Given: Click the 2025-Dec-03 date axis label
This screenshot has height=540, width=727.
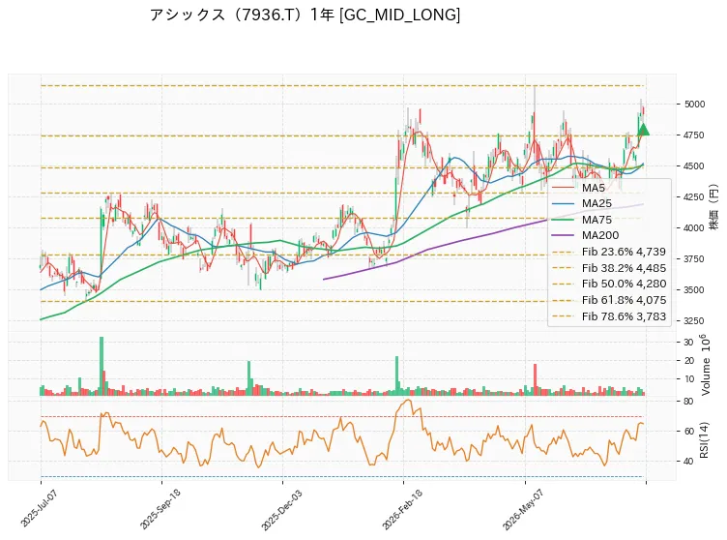Looking at the screenshot, I should pos(281,509).
